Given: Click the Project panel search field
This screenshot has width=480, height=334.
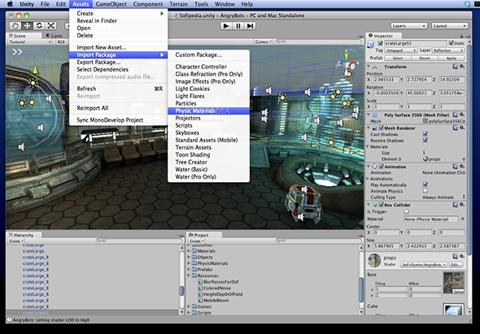Looking at the screenshot, I should (x=318, y=241).
